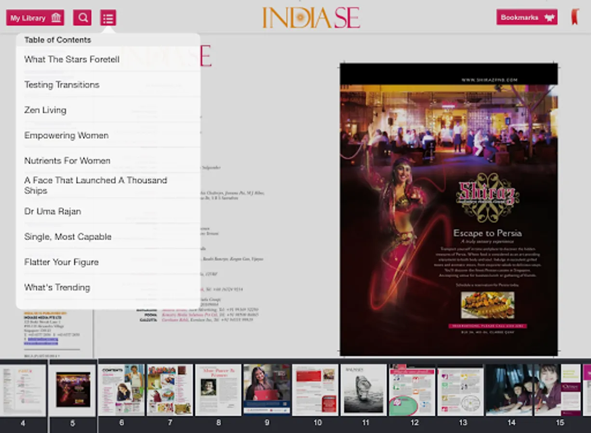Open My Library
This screenshot has height=433, width=591.
click(x=35, y=18)
